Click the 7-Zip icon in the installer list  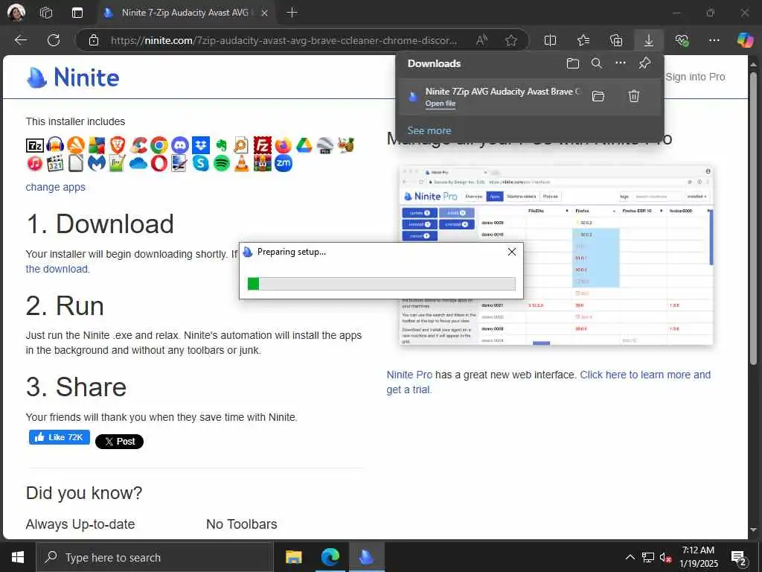tap(34, 145)
